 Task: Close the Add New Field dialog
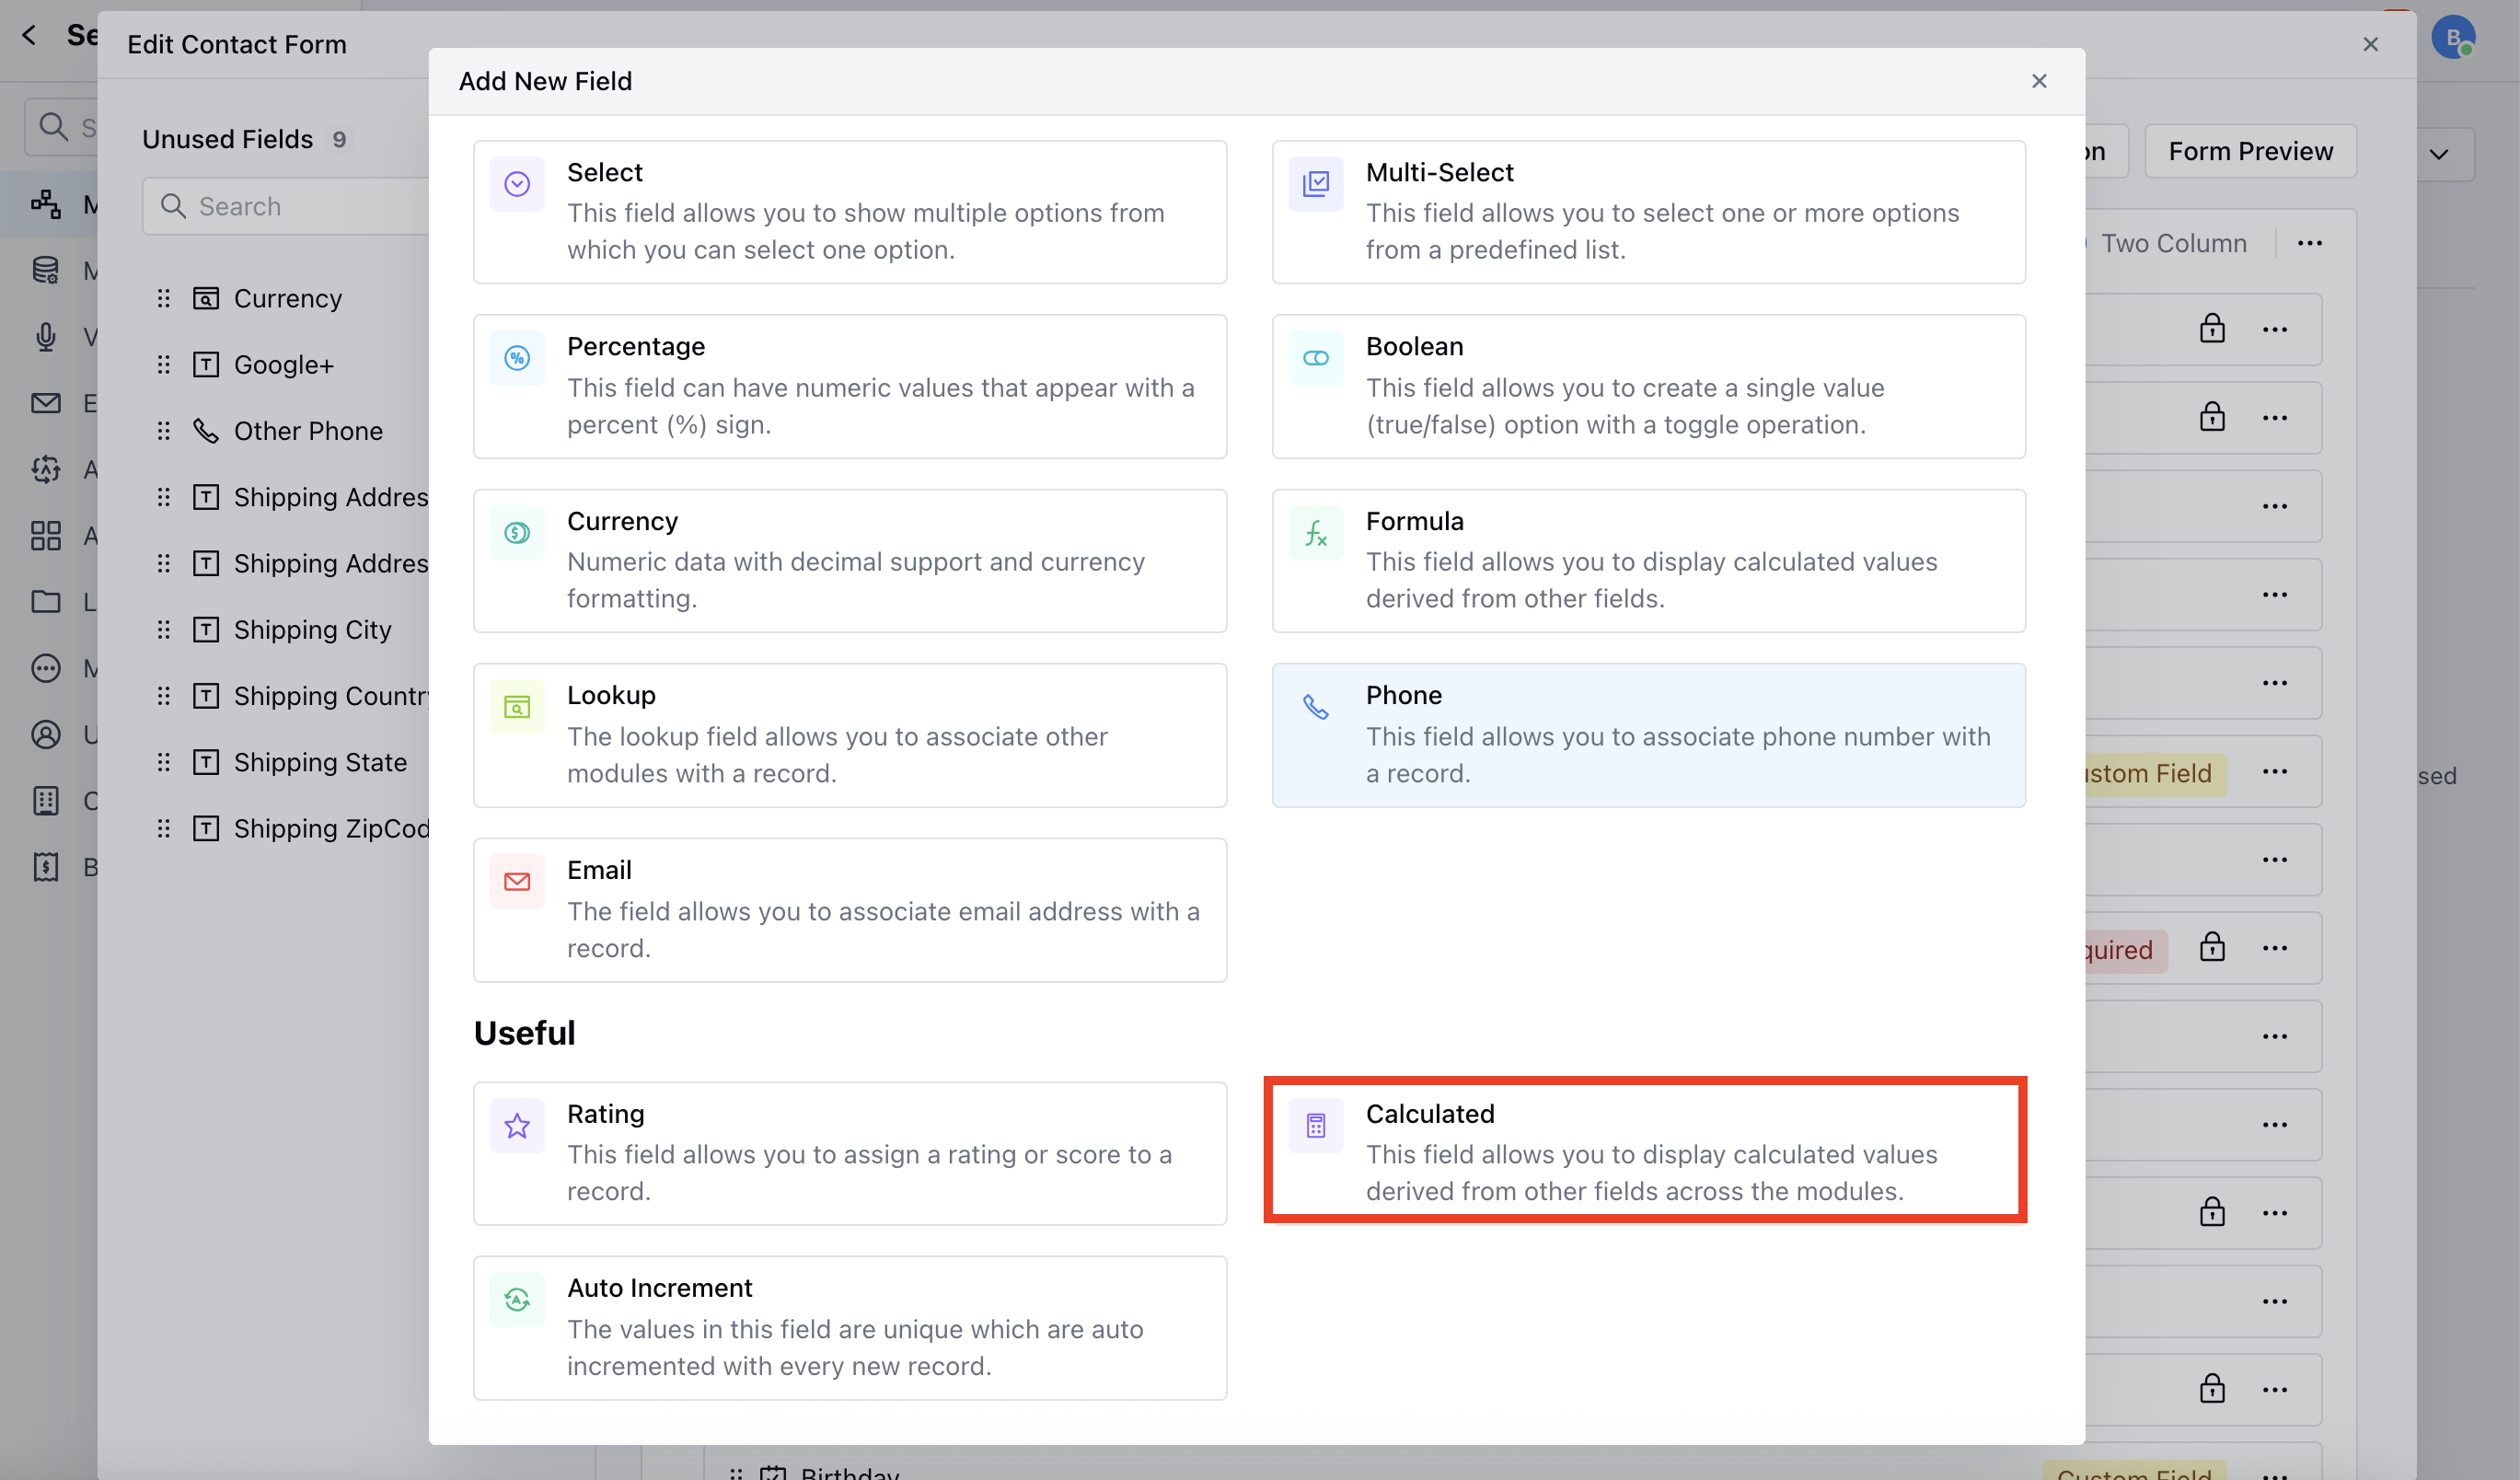[x=2040, y=81]
